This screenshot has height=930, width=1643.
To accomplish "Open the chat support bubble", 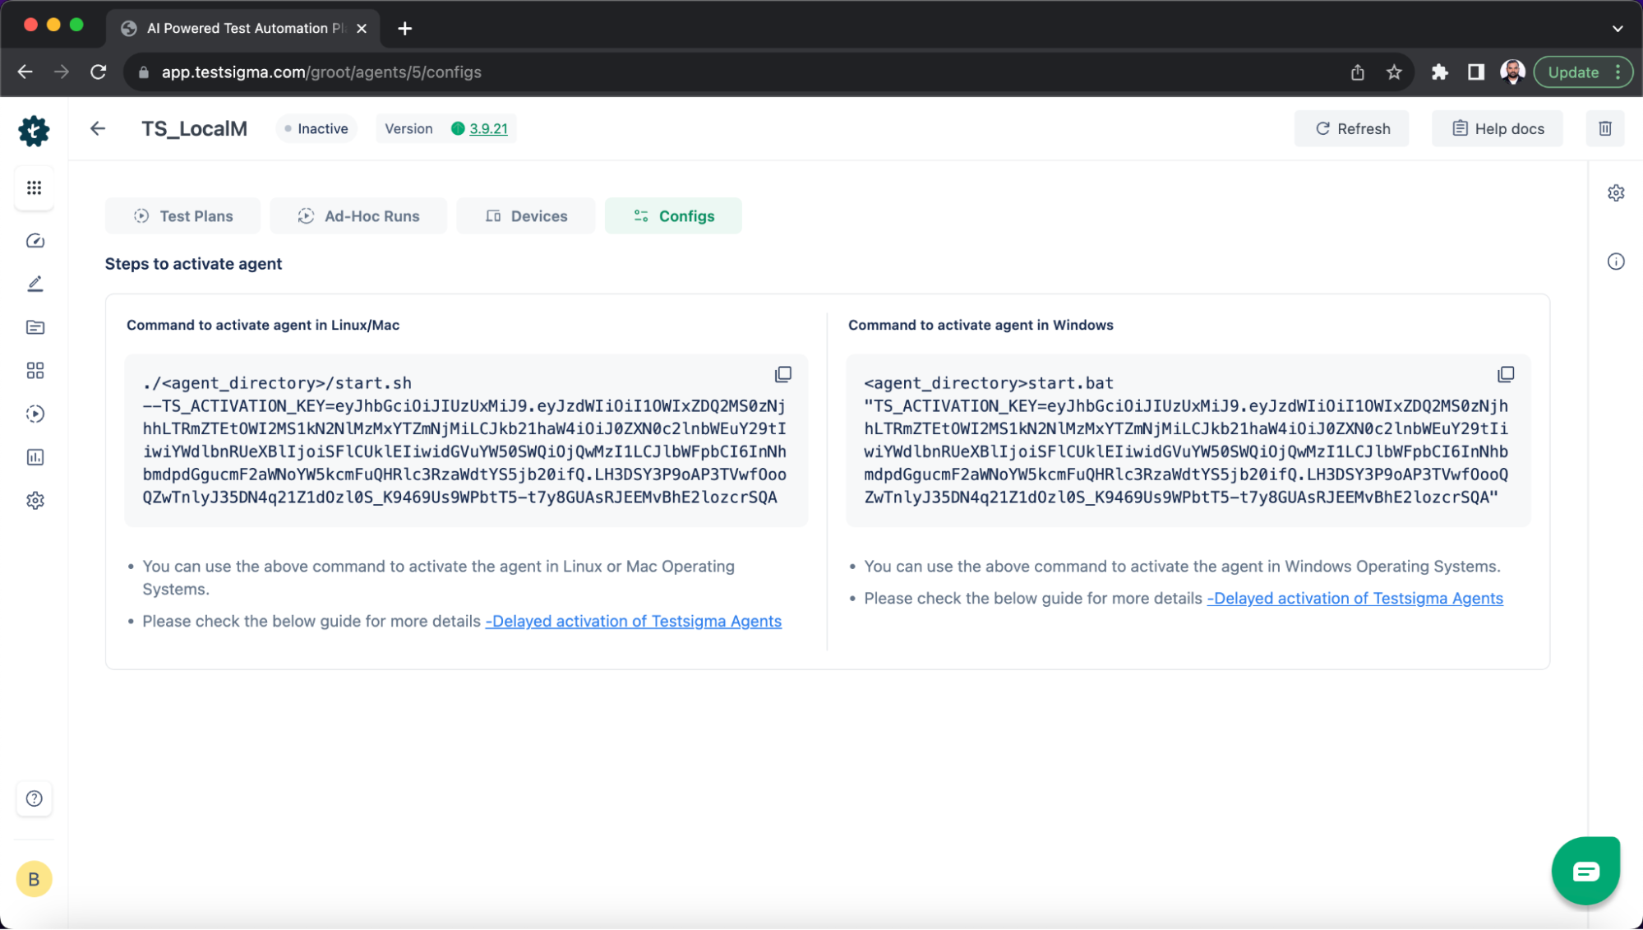I will tap(1585, 871).
